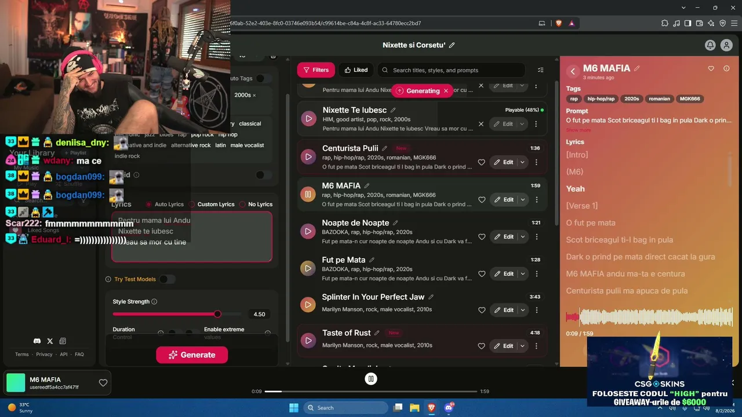Seek in the M6 MAFIA waveform

click(649, 317)
